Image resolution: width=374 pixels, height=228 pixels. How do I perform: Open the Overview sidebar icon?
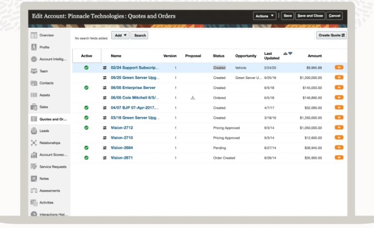pyautogui.click(x=34, y=35)
